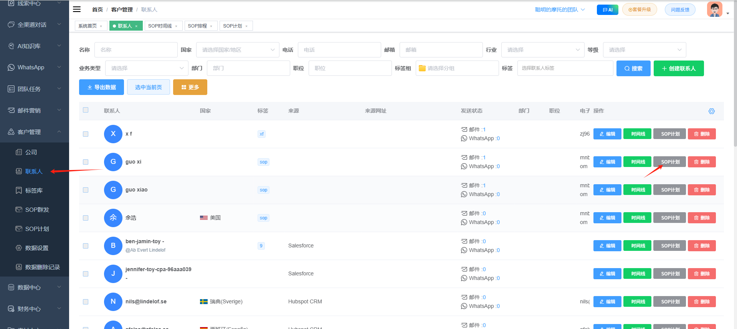Close the SOP计划 tab
The height and width of the screenshot is (329, 737).
pos(246,26)
